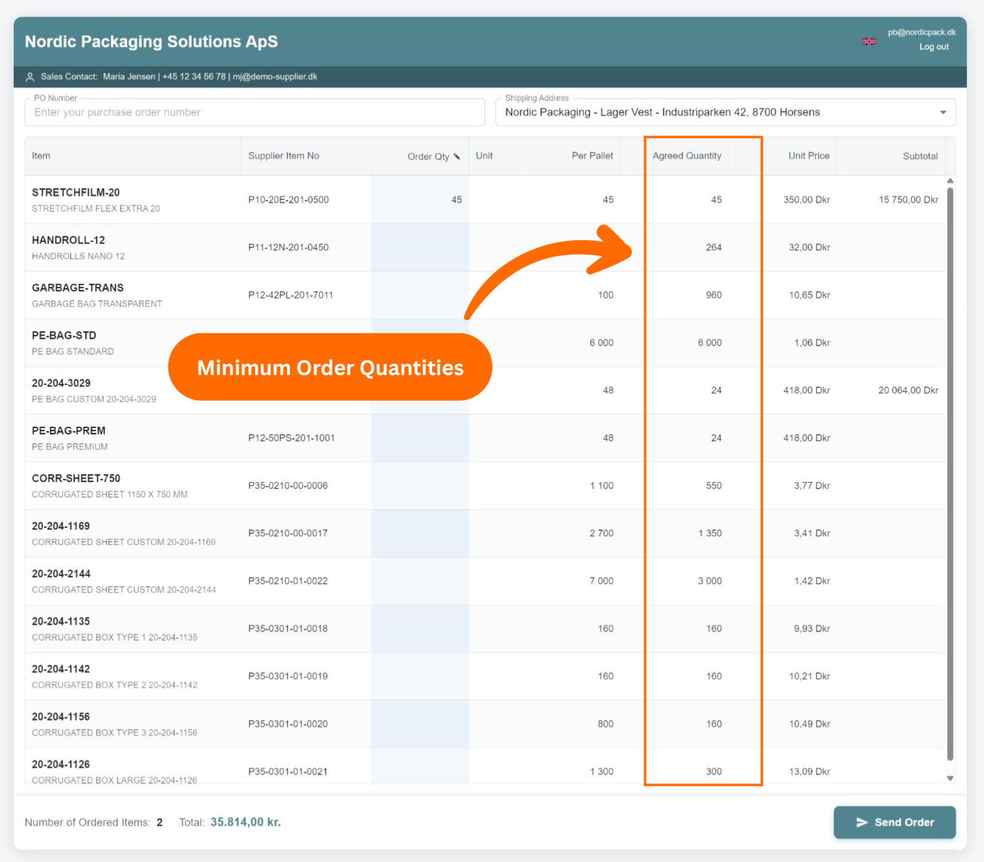The image size is (984, 862).
Task: Click the paper plane icon on Send Order
Action: pos(861,822)
